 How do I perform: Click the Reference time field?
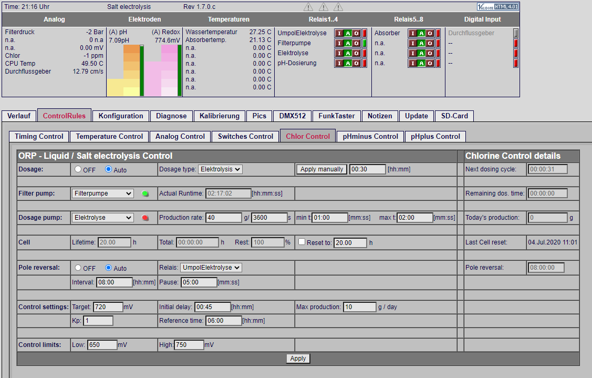(x=224, y=321)
